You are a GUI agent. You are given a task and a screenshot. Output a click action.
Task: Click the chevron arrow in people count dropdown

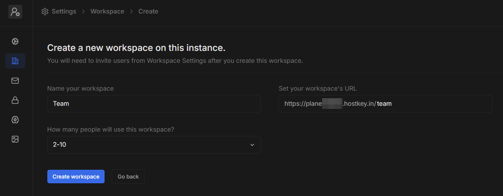252,145
